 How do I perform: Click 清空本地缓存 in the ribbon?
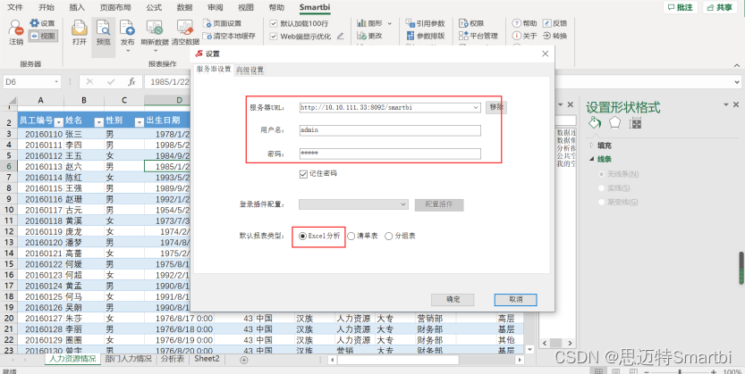click(x=229, y=36)
